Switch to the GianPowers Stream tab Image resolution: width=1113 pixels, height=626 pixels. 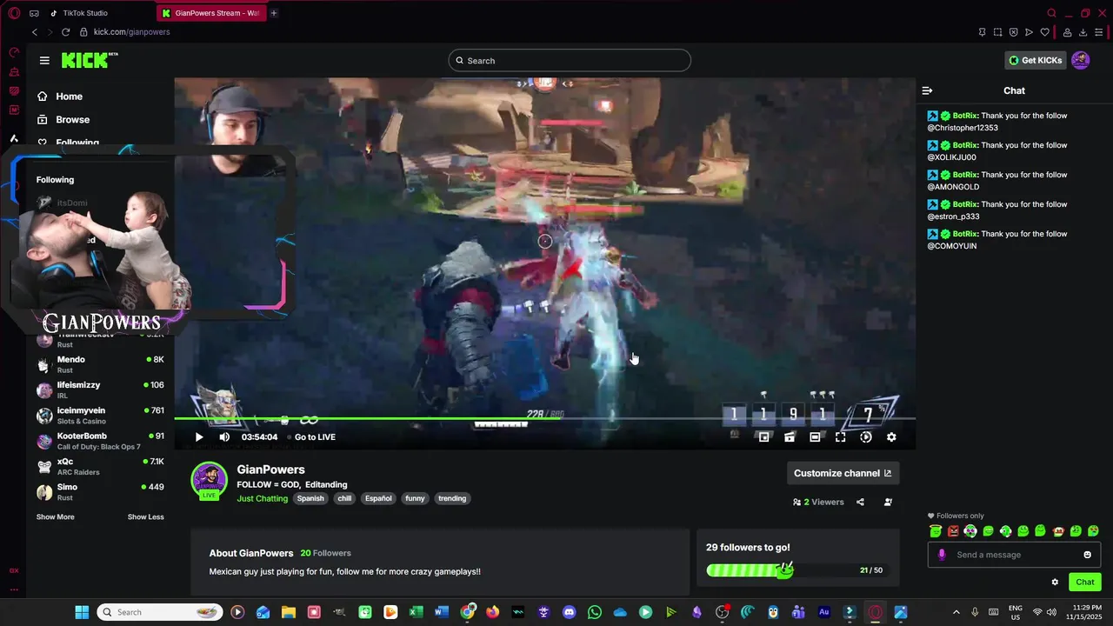211,13
